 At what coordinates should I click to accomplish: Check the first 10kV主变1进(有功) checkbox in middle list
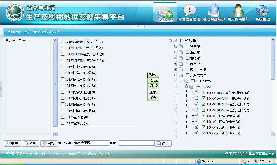click(63, 42)
